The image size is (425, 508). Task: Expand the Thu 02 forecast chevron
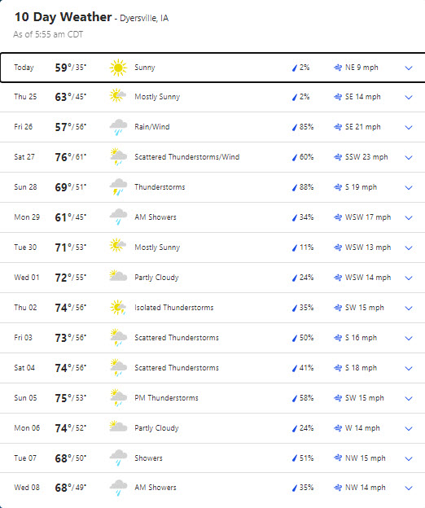[x=409, y=308]
